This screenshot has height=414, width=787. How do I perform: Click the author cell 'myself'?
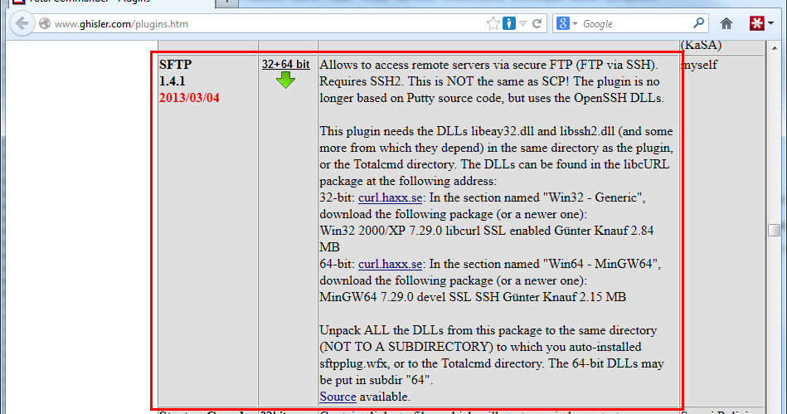point(699,65)
